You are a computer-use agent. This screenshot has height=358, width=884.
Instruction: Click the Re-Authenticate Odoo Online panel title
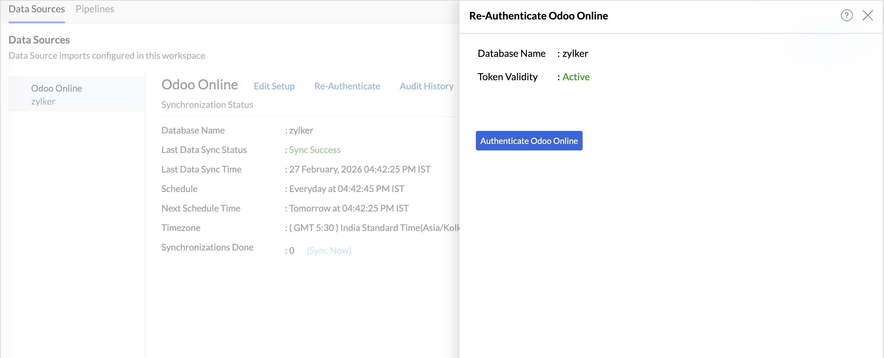click(x=538, y=16)
